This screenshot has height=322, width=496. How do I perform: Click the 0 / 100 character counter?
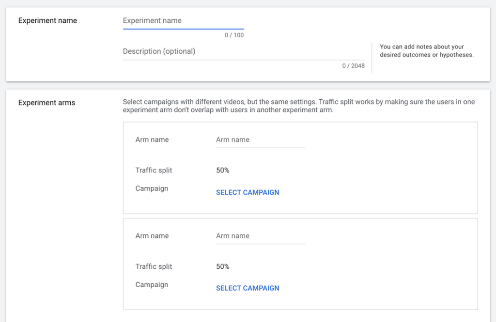pos(235,35)
